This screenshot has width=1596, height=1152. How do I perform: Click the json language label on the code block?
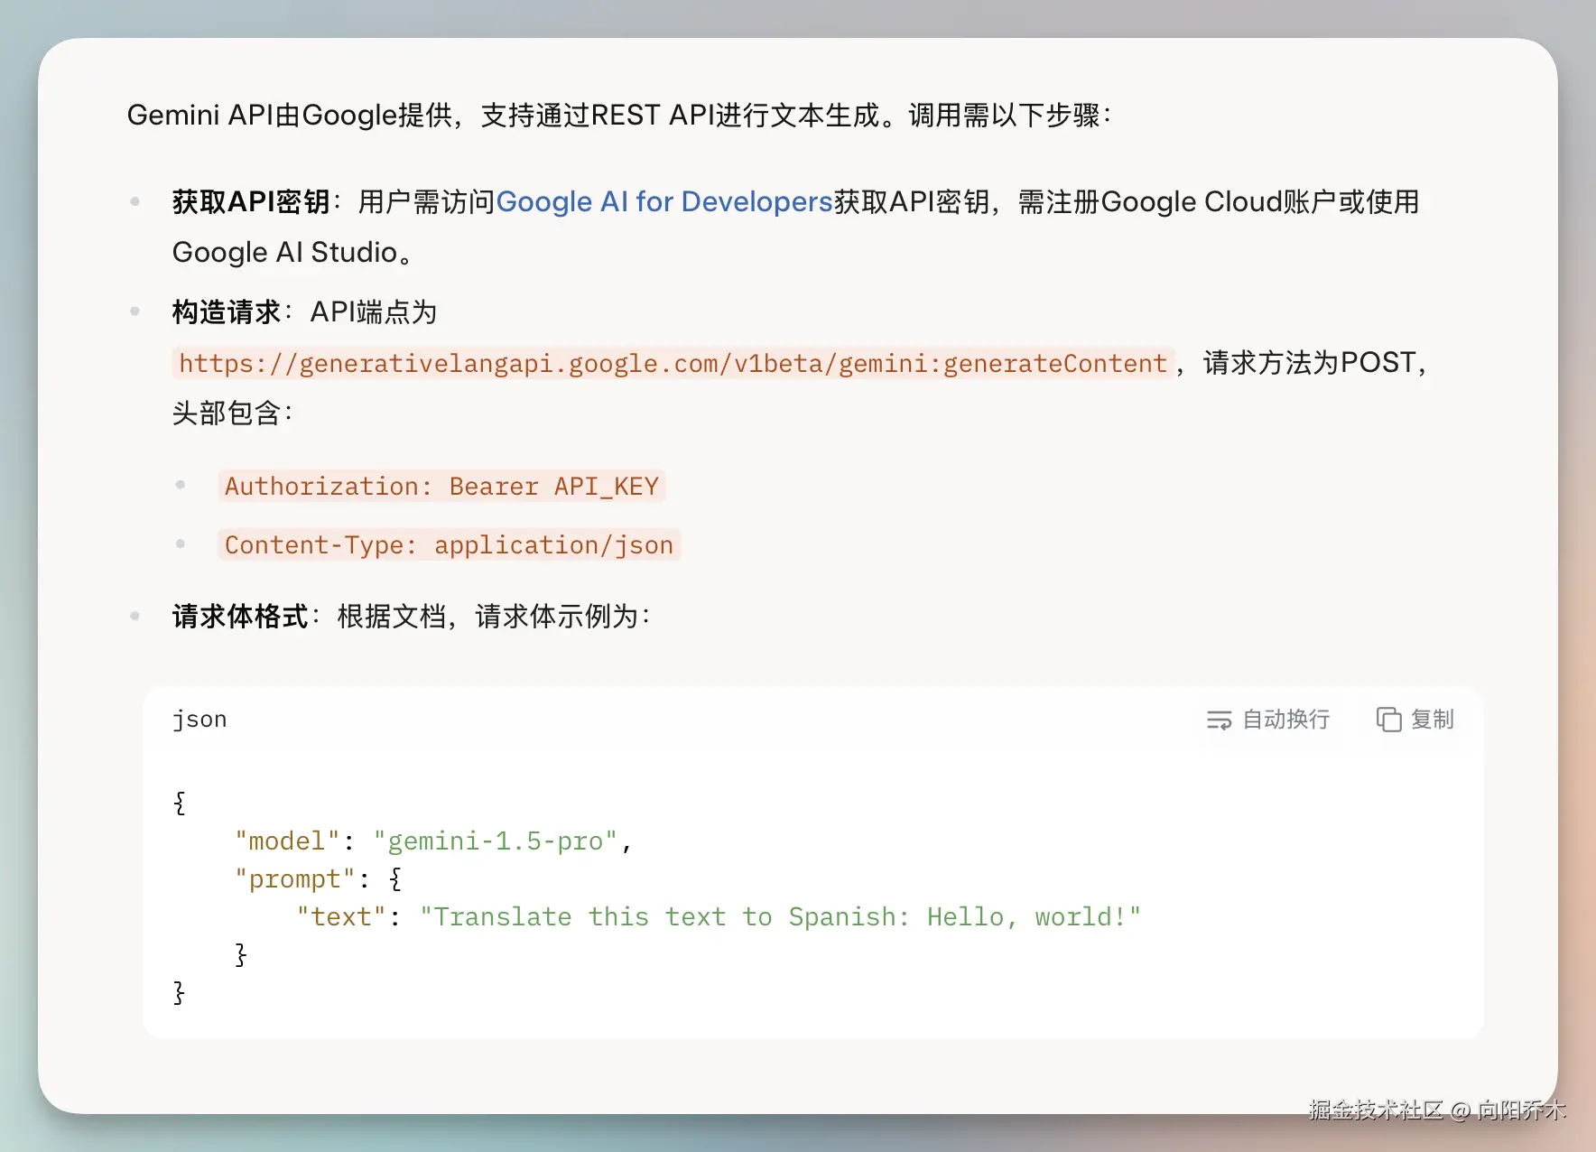pyautogui.click(x=199, y=720)
